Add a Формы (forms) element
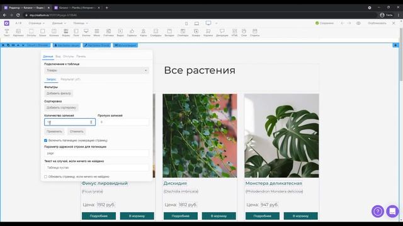This screenshot has height=226, width=403. [x=65, y=33]
